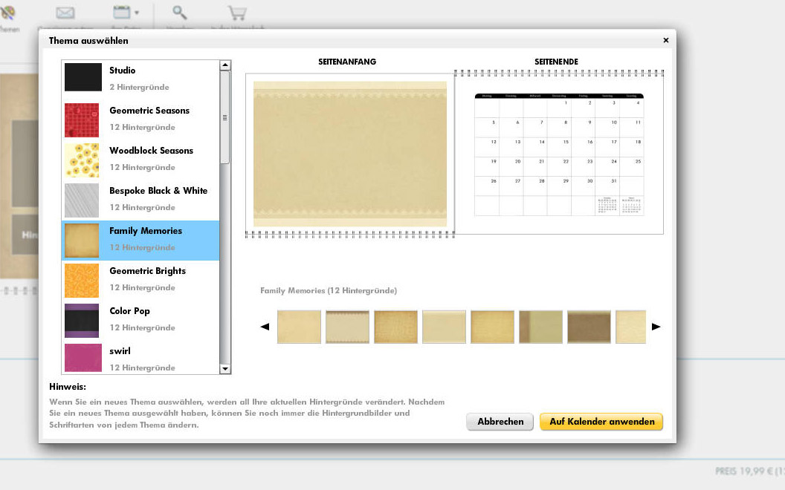This screenshot has width=785, height=490.
Task: Click the envelope icon in toolbar
Action: pyautogui.click(x=65, y=13)
